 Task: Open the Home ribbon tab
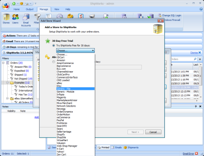(17, 9)
